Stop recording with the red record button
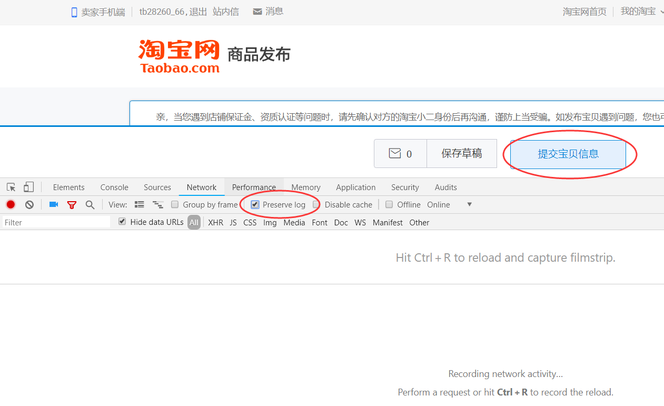Screen dimensions: 664x406 (11, 204)
